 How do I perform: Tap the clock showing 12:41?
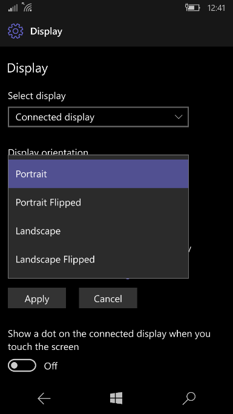[216, 8]
